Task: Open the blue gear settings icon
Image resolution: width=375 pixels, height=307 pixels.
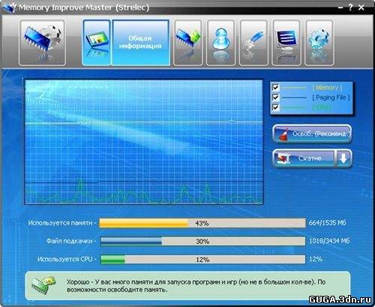Action: pos(319,43)
